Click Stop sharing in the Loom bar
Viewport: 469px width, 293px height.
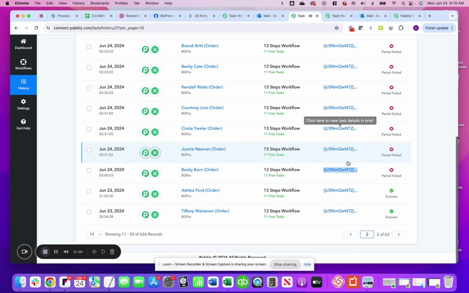(285, 264)
